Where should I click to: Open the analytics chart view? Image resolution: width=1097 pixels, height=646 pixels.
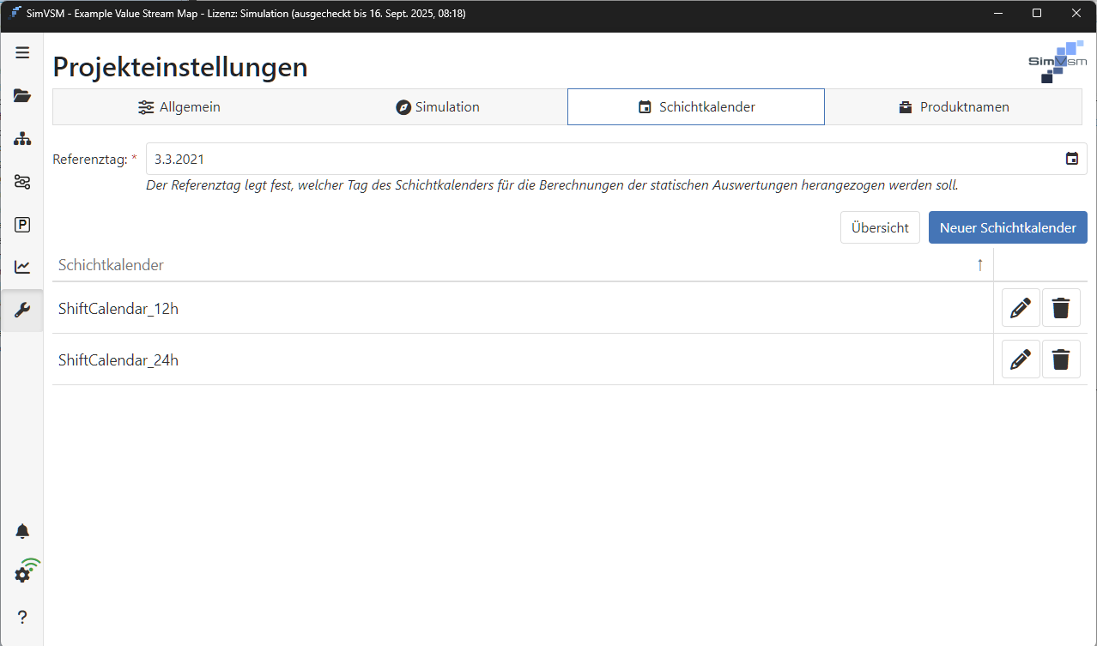coord(22,267)
